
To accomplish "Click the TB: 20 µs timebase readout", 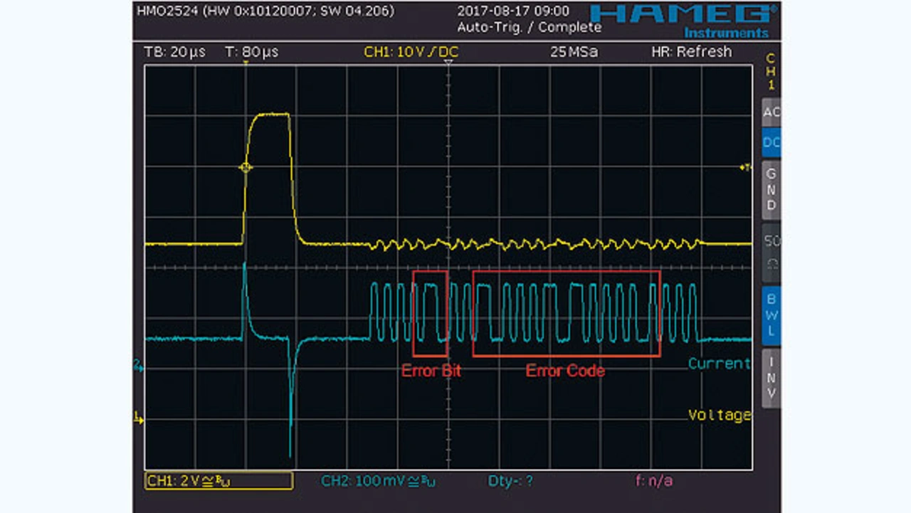I will point(174,52).
